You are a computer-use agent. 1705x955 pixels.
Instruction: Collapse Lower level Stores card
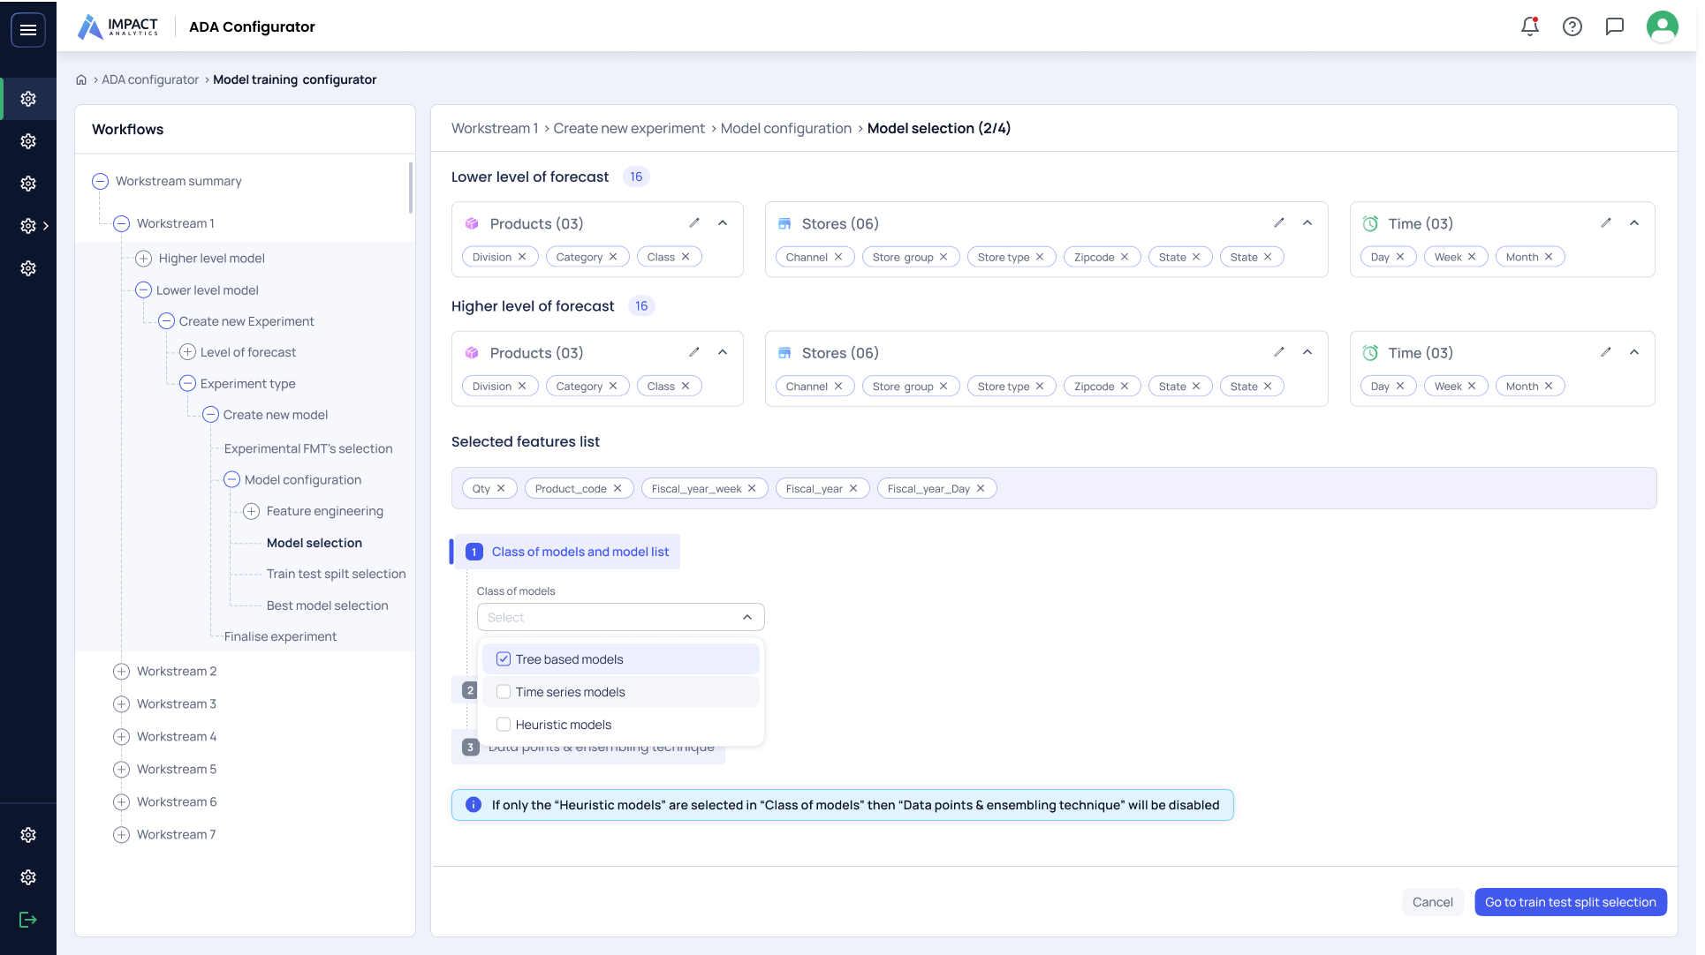pos(1307,223)
